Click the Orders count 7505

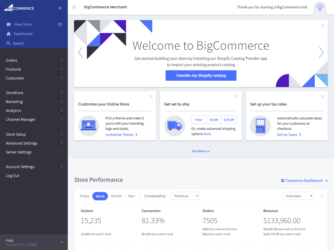coord(210,221)
